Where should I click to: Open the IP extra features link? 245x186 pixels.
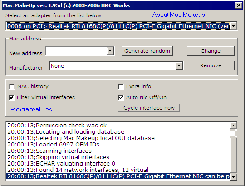(30, 109)
